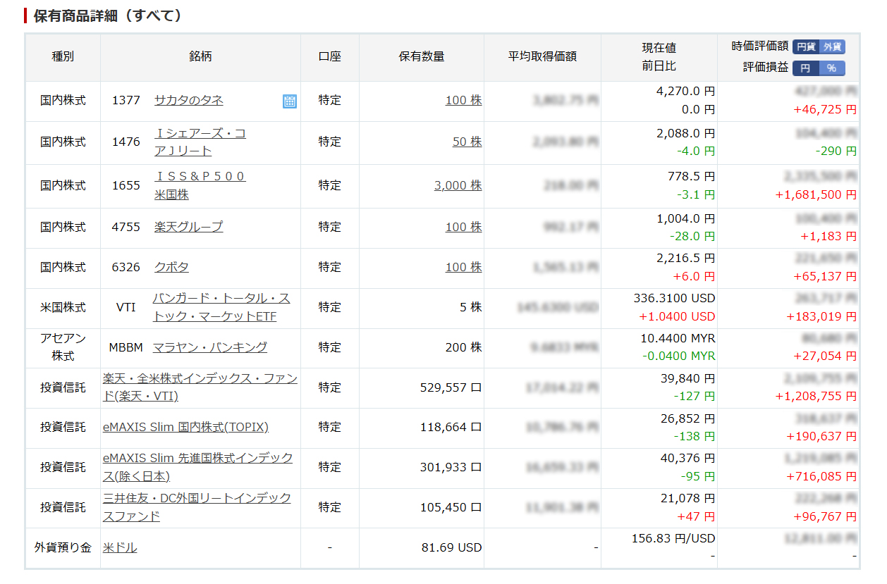This screenshot has height=584, width=887.
Task: Open バンガード・トータル・ストック・マーケットETF link
Action: (x=221, y=299)
